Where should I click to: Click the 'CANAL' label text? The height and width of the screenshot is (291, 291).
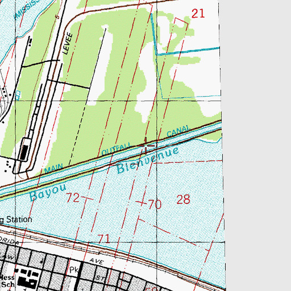178,131
